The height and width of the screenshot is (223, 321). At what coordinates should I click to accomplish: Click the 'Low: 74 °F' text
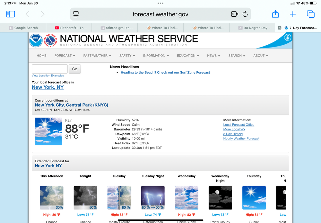pyautogui.click(x=153, y=215)
